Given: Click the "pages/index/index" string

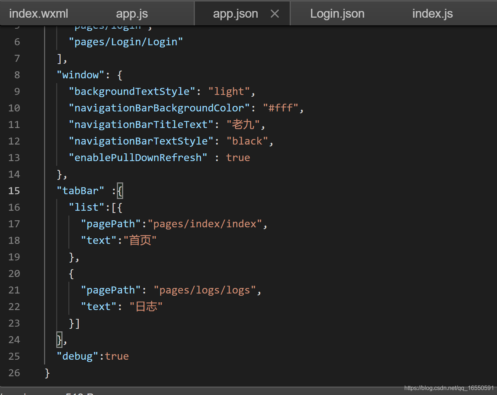Looking at the screenshot, I should pos(205,224).
